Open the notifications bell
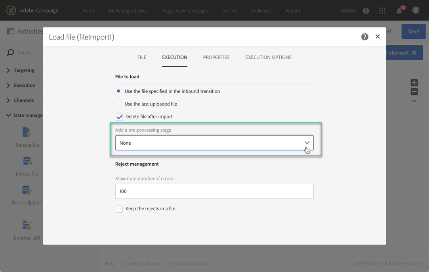 click(x=399, y=11)
